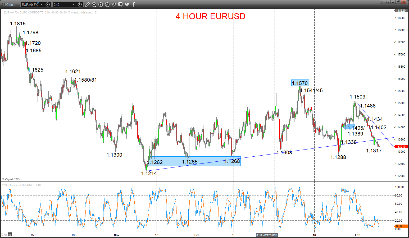This screenshot has width=409, height=238.
Task: Expand the EUR A0-FX symbol dropdown arrow
Action: click(42, 4)
